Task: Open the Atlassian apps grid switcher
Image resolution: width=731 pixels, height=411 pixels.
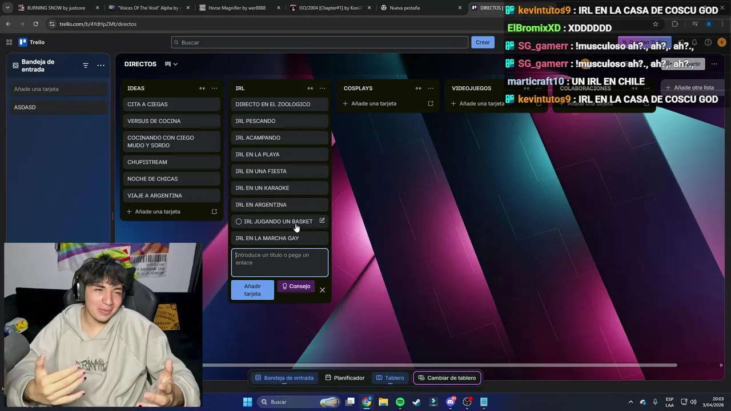Action: tap(9, 42)
